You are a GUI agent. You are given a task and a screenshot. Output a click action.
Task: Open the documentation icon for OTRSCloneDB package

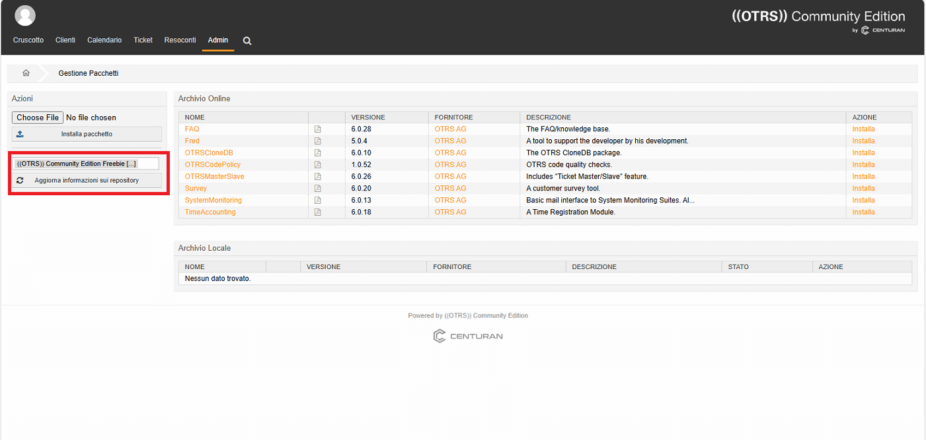coord(318,153)
